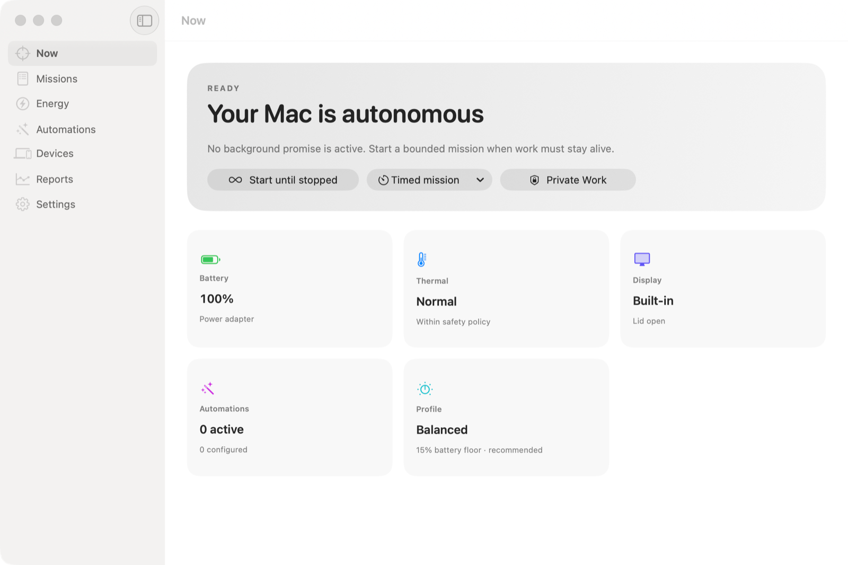Select the Settings sidebar label
The width and height of the screenshot is (848, 565).
(x=56, y=205)
